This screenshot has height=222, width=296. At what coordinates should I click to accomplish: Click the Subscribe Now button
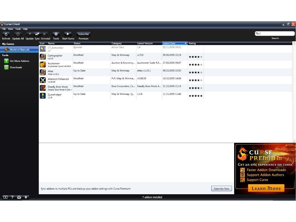[221, 188]
